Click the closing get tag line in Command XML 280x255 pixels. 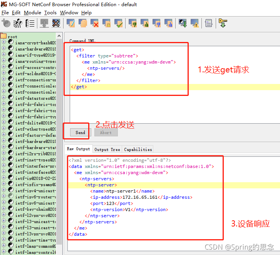(79, 87)
